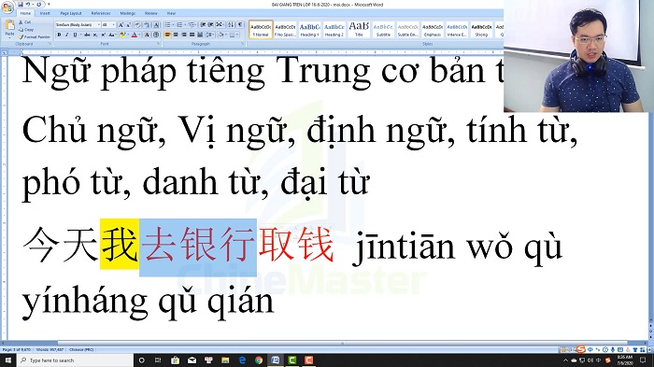
Task: Open the Change Case menu
Action: 112,35
